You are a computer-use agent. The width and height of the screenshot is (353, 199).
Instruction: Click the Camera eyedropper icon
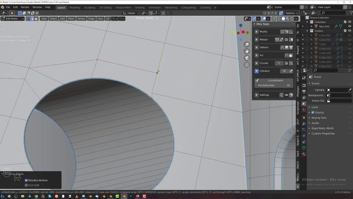(350, 90)
